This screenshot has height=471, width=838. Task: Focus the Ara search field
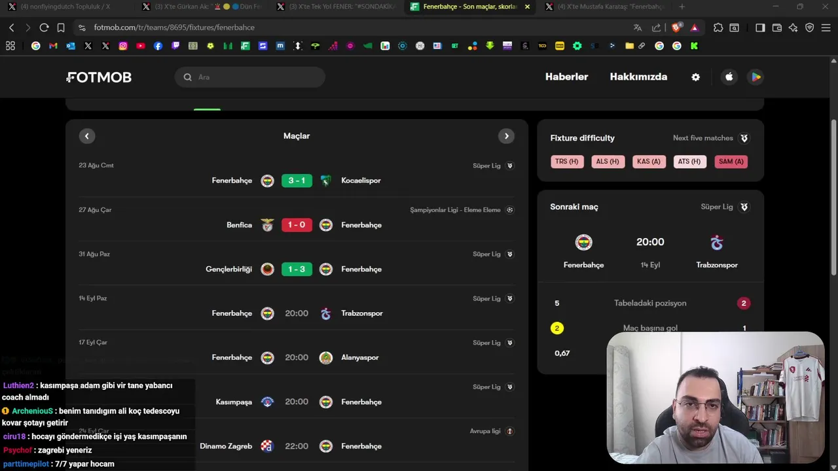[x=250, y=77]
